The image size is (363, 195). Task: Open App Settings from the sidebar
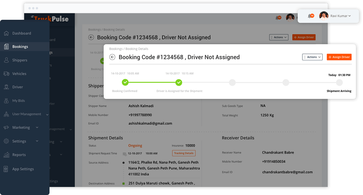pyautogui.click(x=23, y=169)
